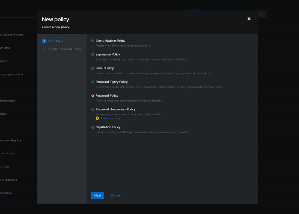The height and width of the screenshot is (214, 299).
Task: Click the step 1 number badge
Action: click(44, 41)
